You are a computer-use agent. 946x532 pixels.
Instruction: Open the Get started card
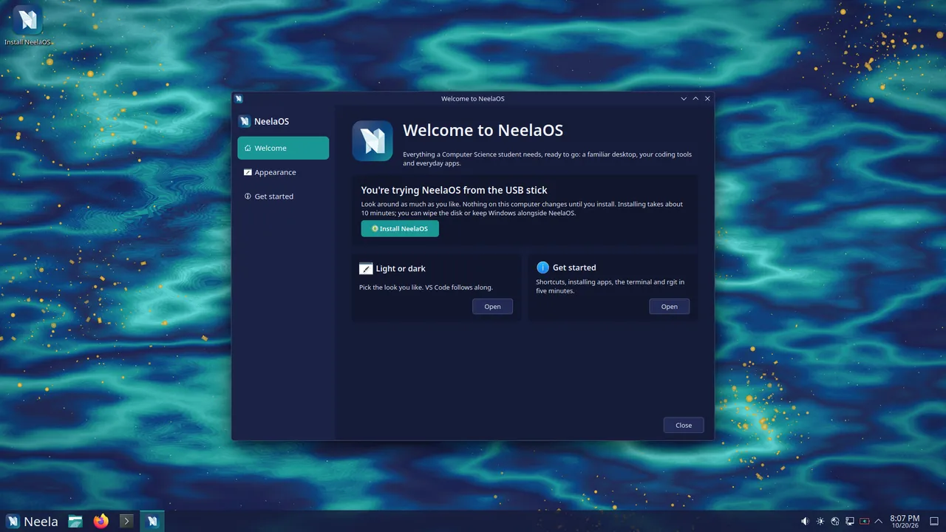[x=670, y=307]
